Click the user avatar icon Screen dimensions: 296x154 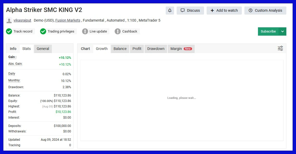(9, 21)
